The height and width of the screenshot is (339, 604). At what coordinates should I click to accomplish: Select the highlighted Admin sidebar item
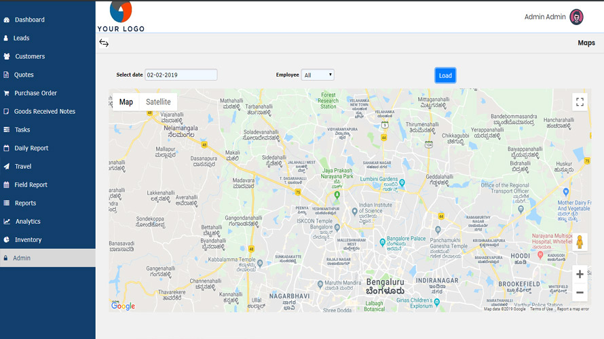(x=48, y=258)
